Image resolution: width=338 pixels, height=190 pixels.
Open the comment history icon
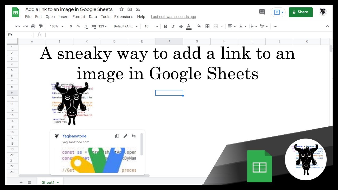click(262, 12)
